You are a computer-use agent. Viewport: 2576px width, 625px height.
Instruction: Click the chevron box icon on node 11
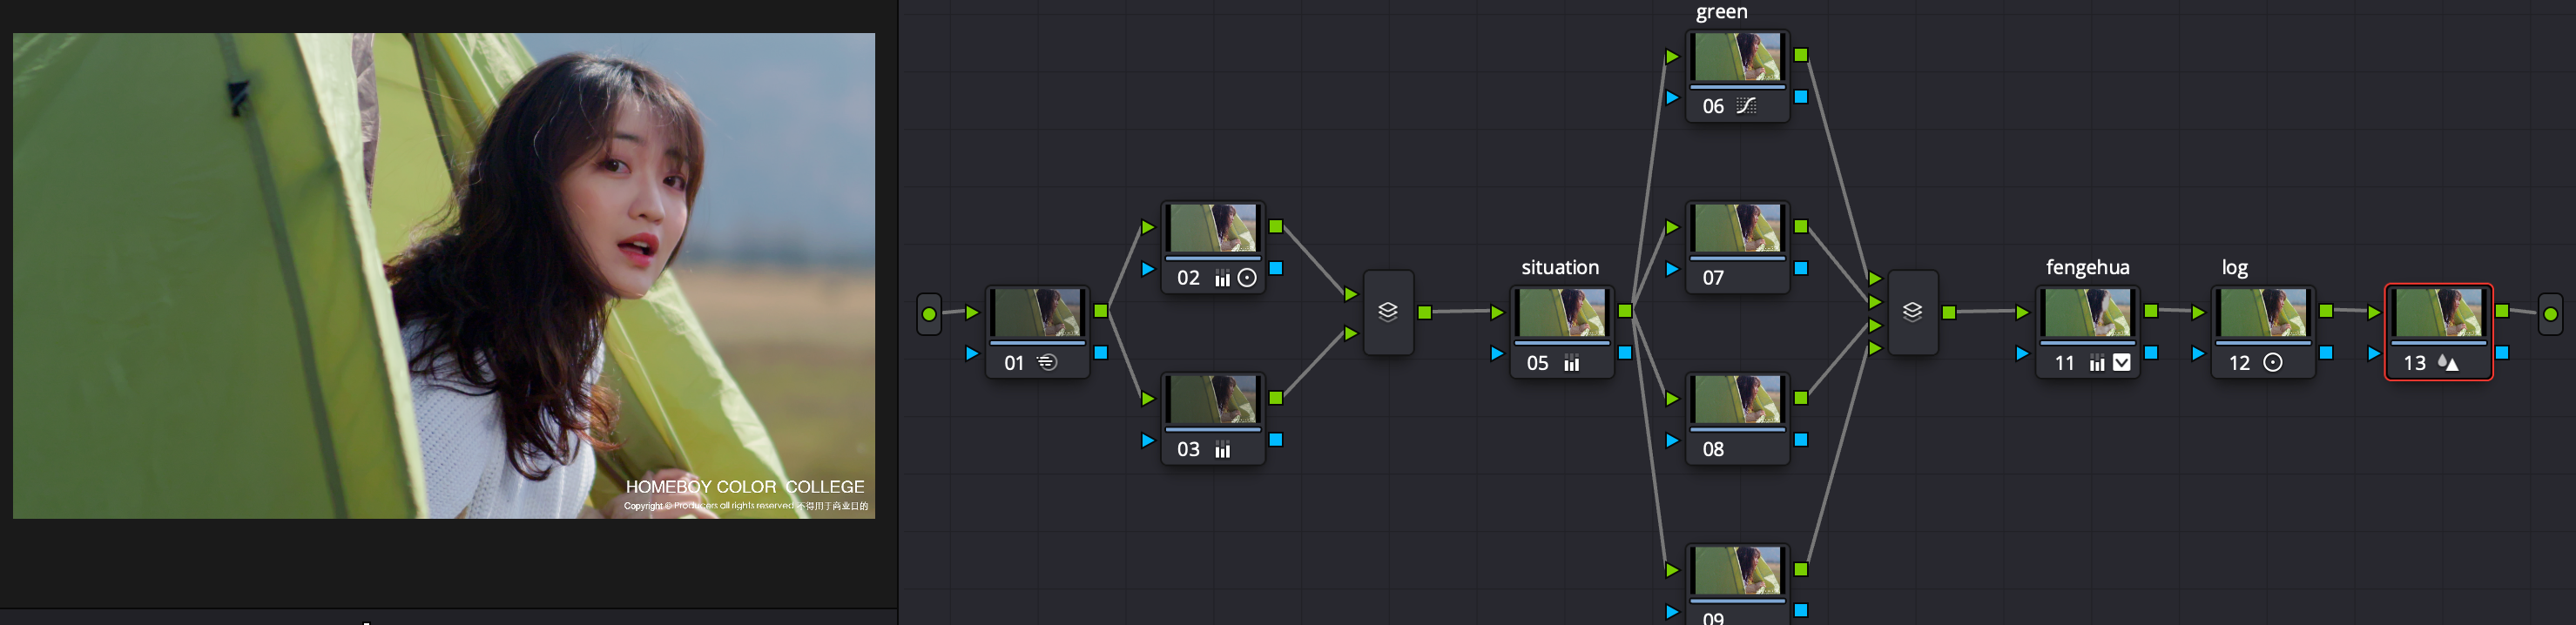2121,363
